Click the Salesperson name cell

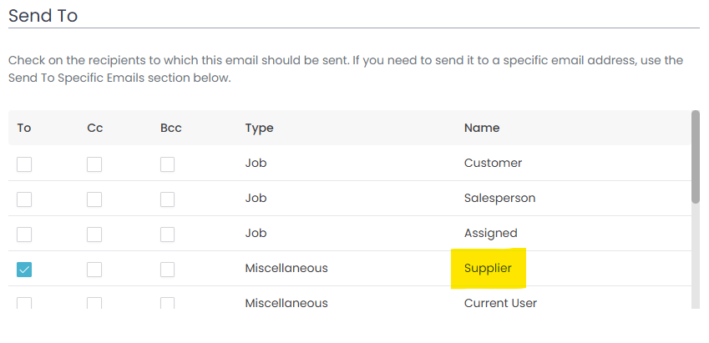pos(499,199)
